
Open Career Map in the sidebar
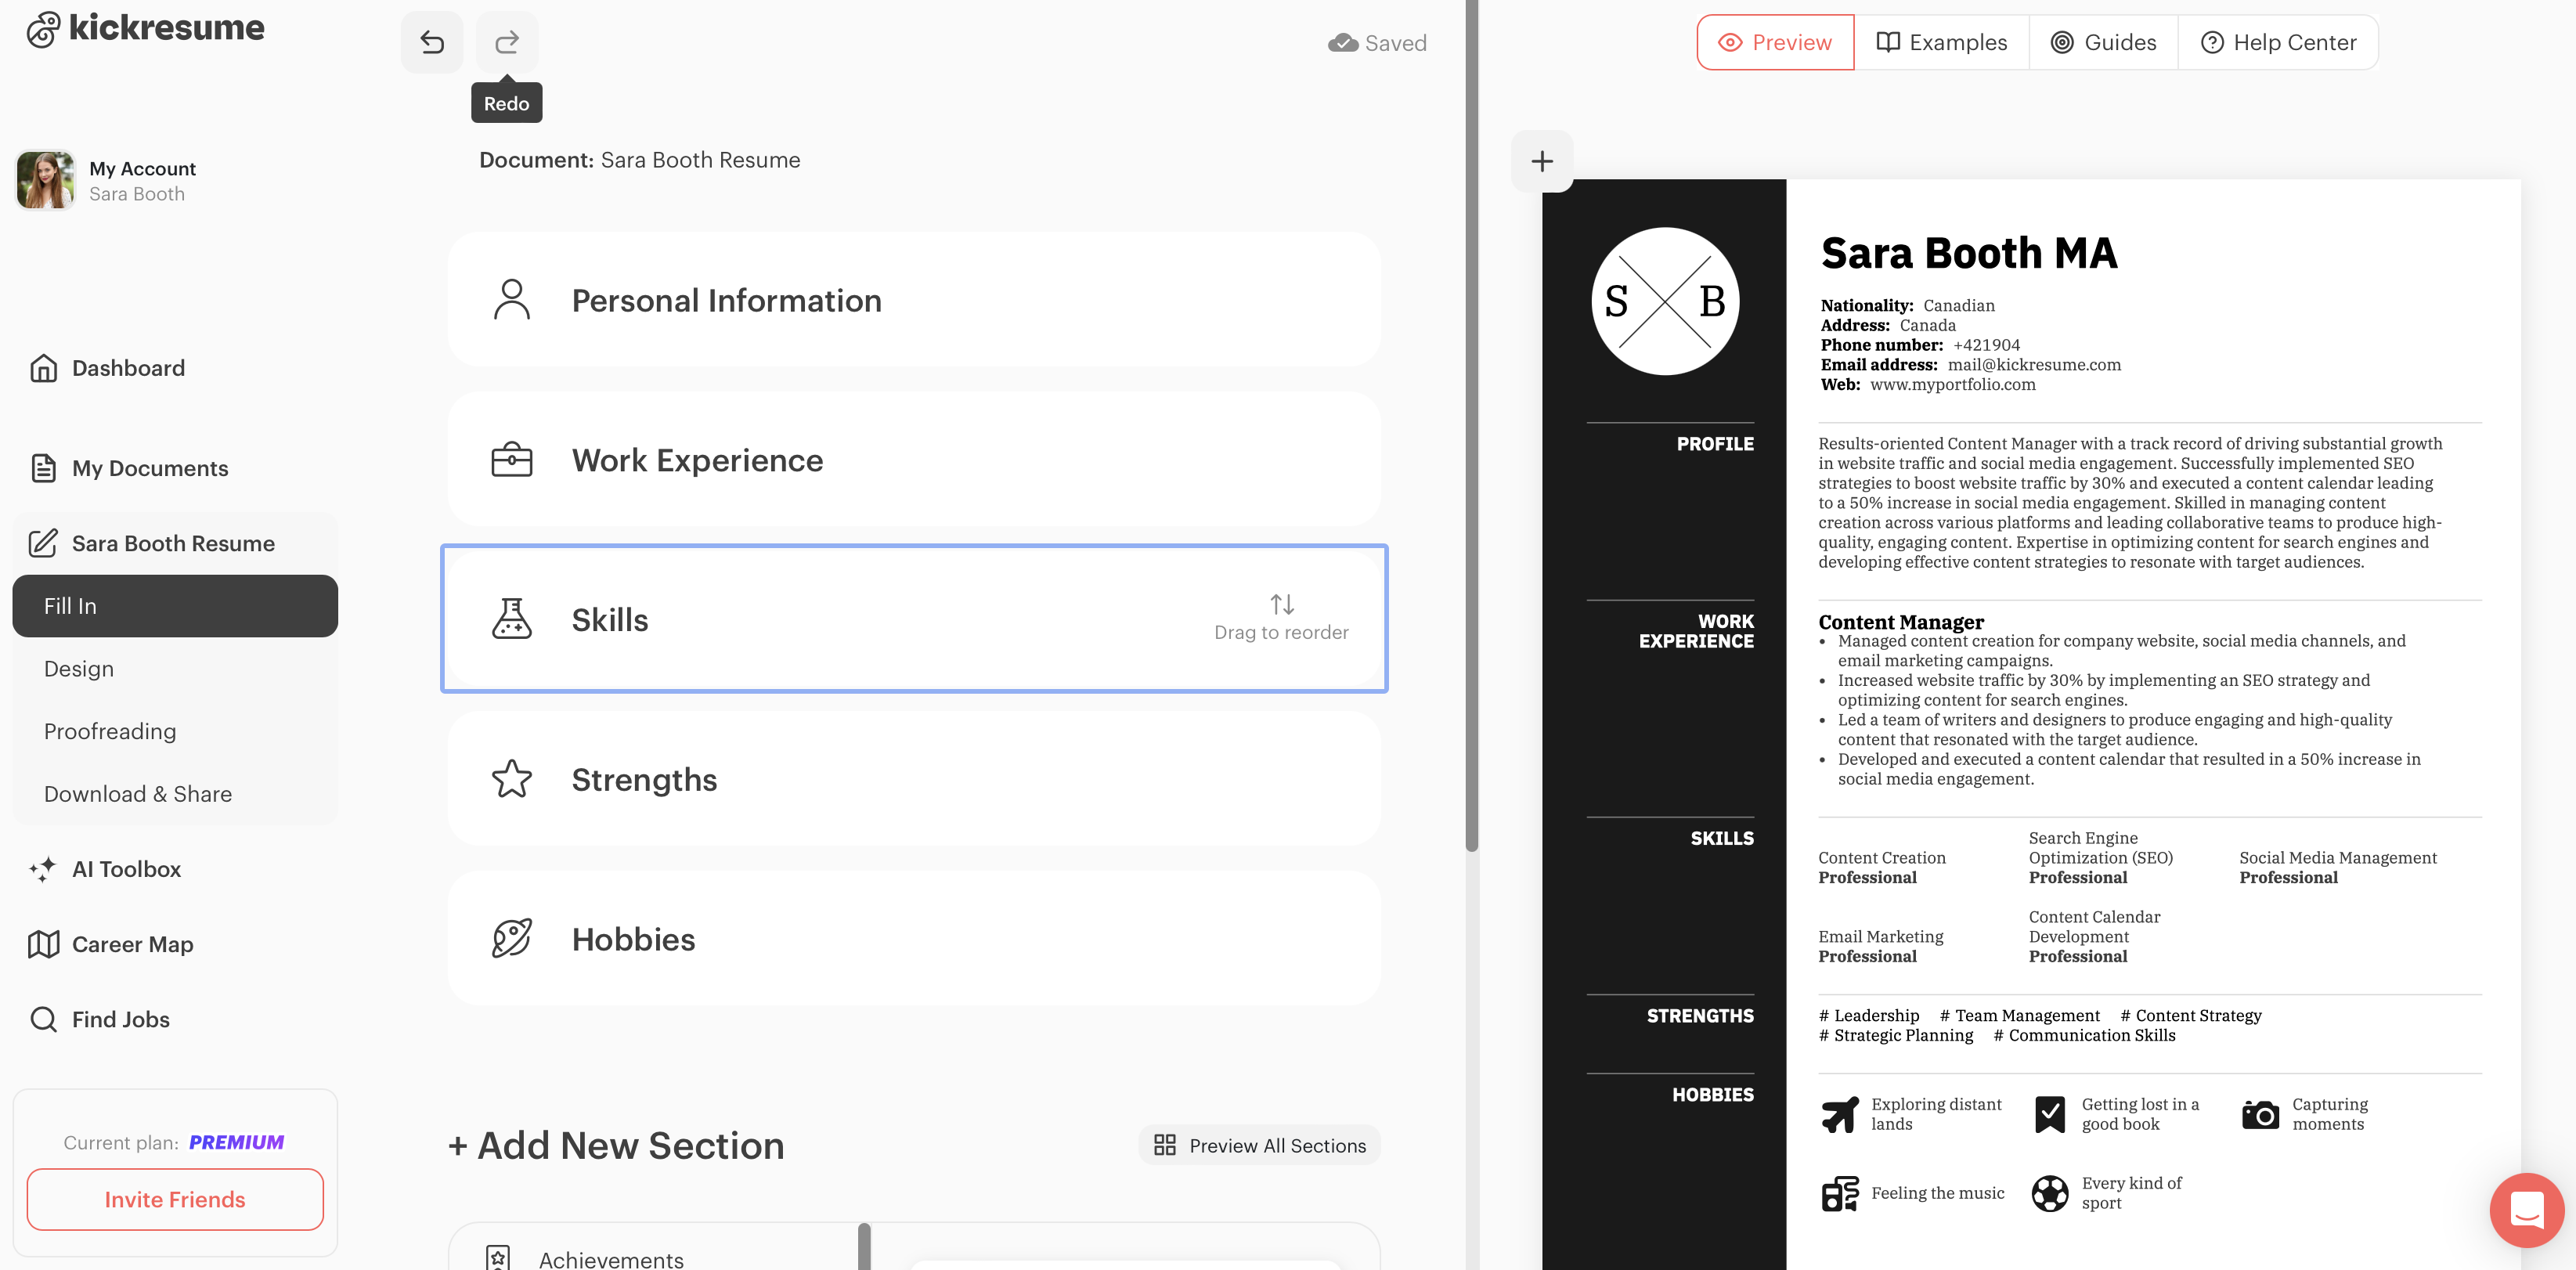tap(132, 944)
